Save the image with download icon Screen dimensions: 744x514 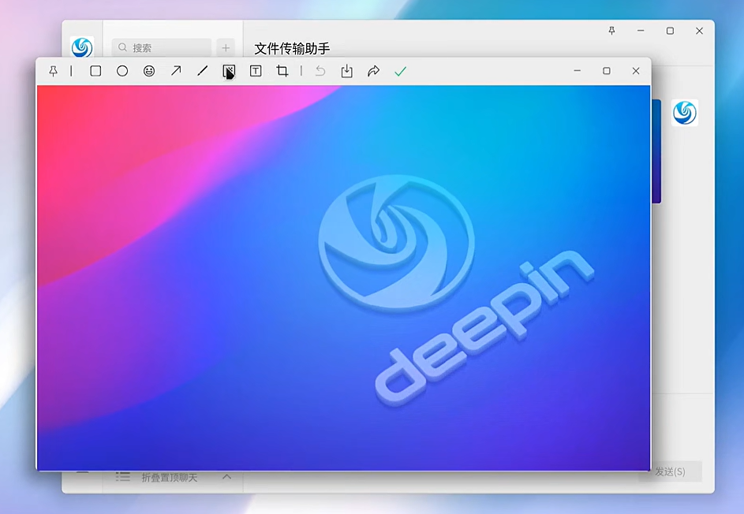pyautogui.click(x=346, y=71)
